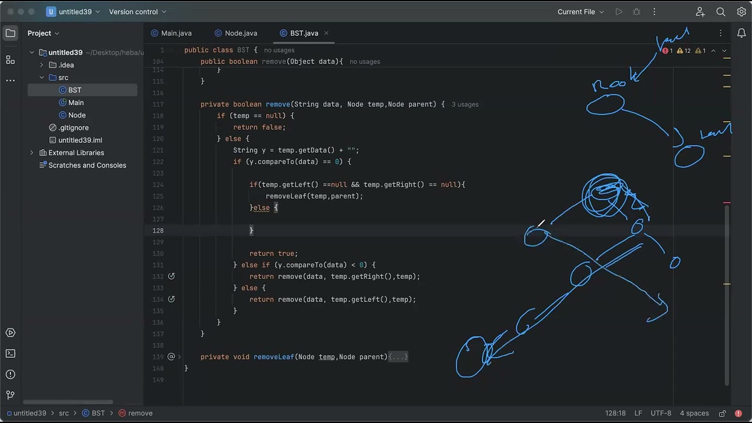Select Main class in project tree
Screen dimensions: 752x423
[x=70, y=102]
